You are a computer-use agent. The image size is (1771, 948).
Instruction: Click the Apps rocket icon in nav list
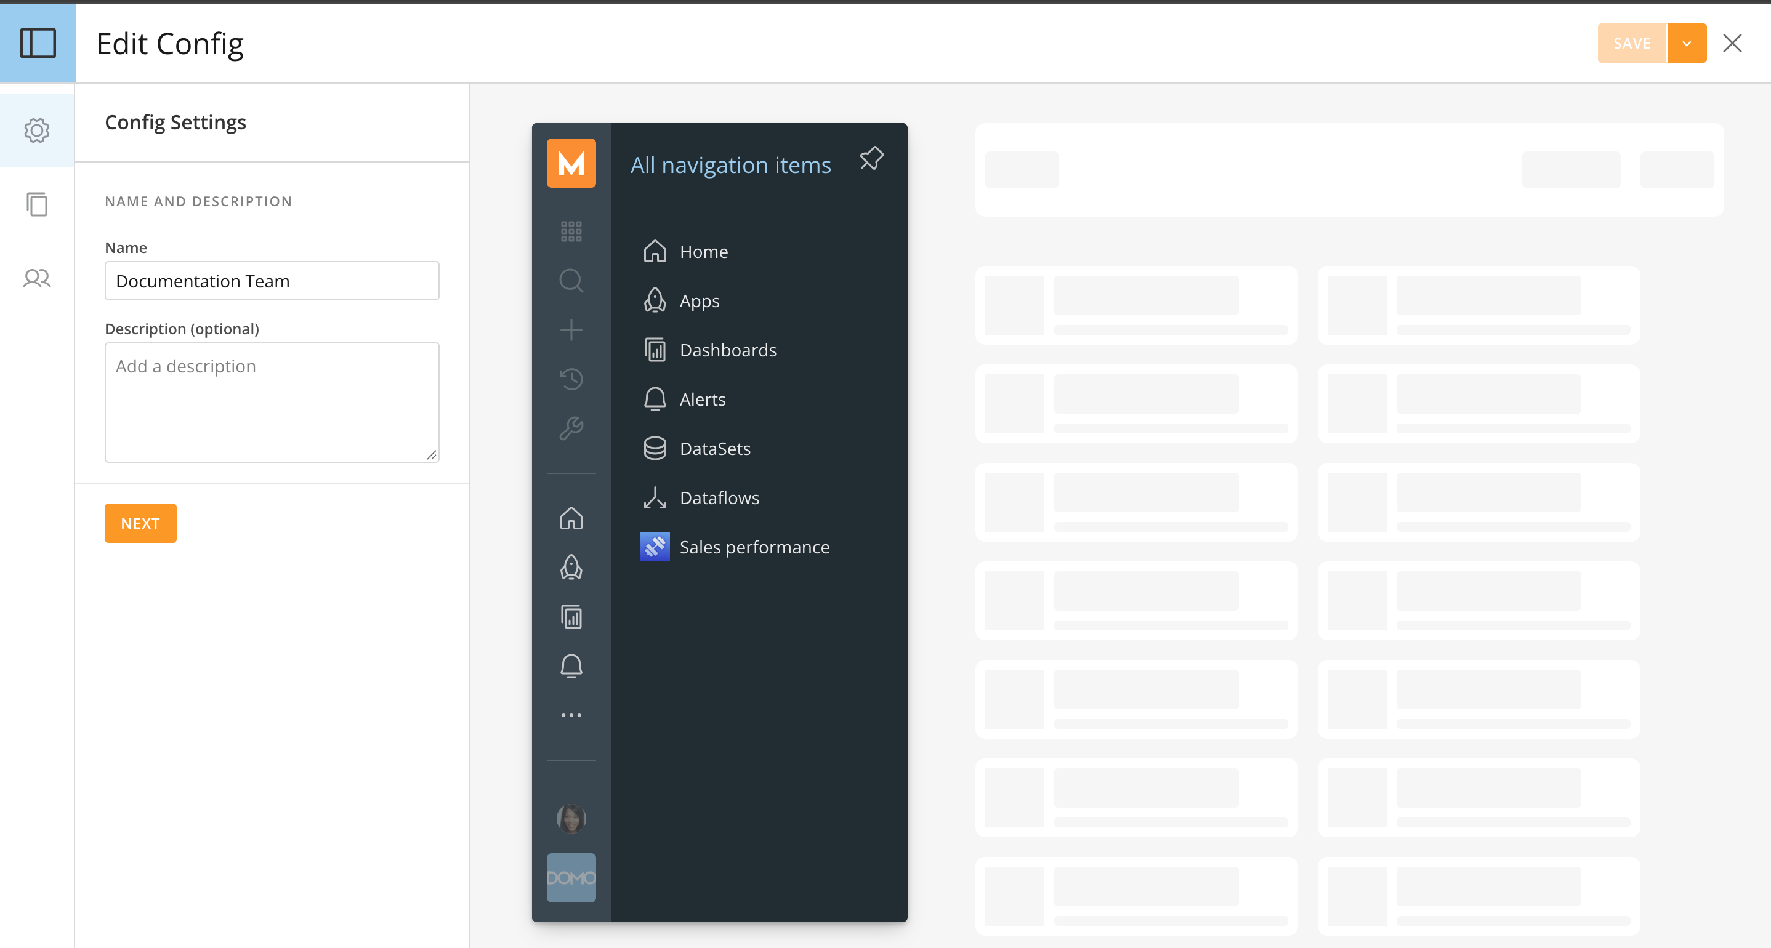click(x=655, y=300)
